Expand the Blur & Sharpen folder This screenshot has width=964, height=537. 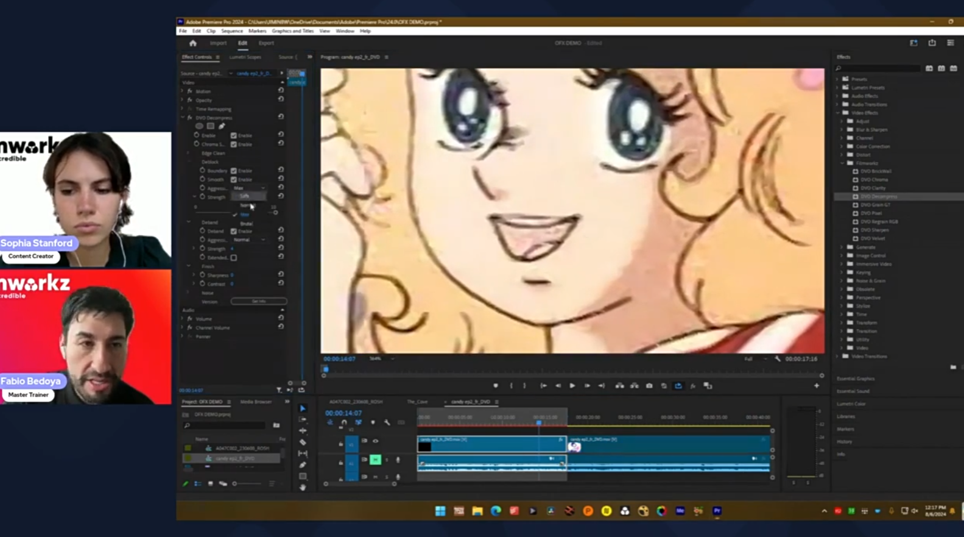[843, 130]
